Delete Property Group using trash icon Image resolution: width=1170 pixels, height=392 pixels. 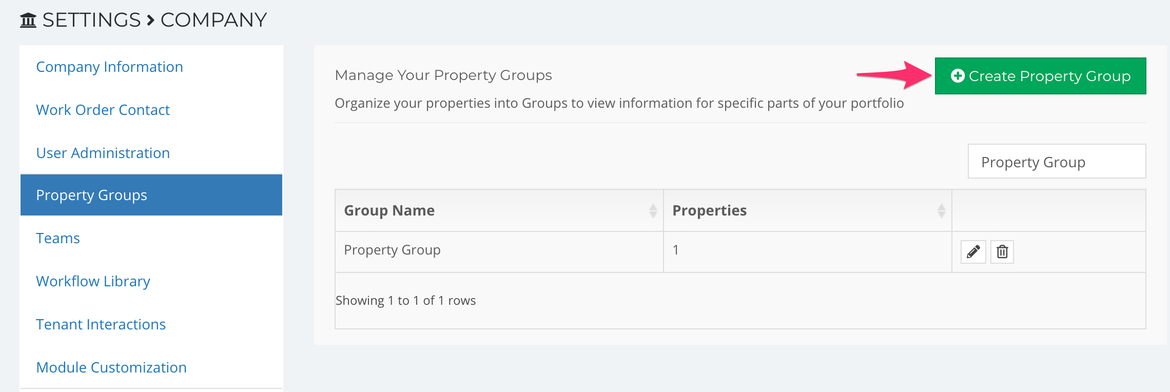coord(1002,252)
